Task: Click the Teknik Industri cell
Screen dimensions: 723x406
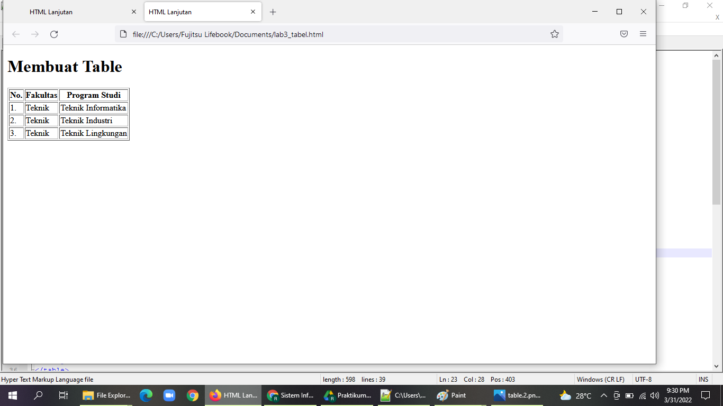Action: coord(94,121)
